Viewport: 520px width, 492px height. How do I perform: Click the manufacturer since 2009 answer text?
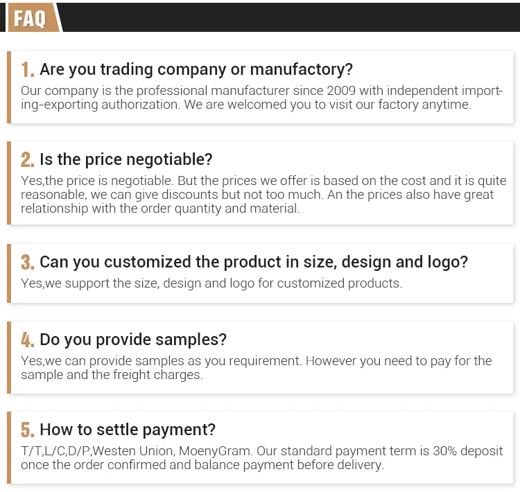pos(257,98)
